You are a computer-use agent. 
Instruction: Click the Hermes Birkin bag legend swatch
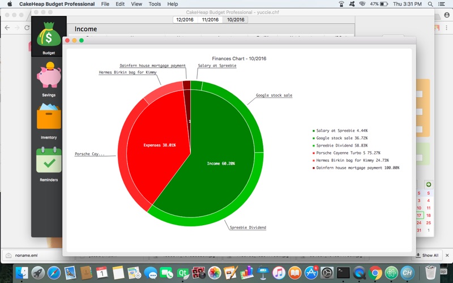pyautogui.click(x=314, y=161)
